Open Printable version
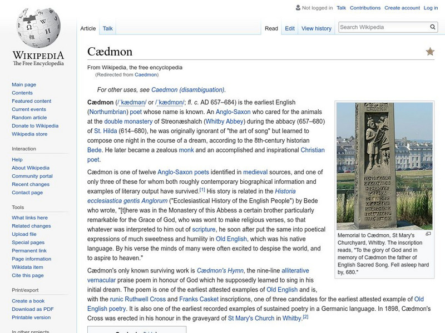This screenshot has width=445, height=333. (31, 317)
